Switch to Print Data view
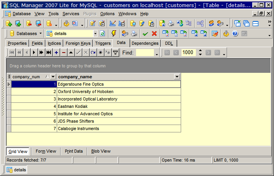This screenshot has height=176, width=274. (x=74, y=151)
